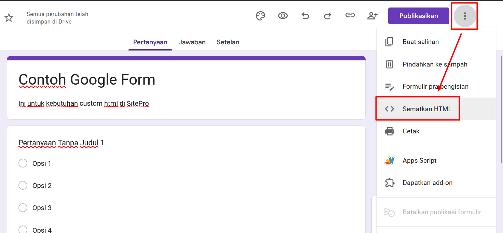Select the Opsi 1 radio button

(23, 163)
